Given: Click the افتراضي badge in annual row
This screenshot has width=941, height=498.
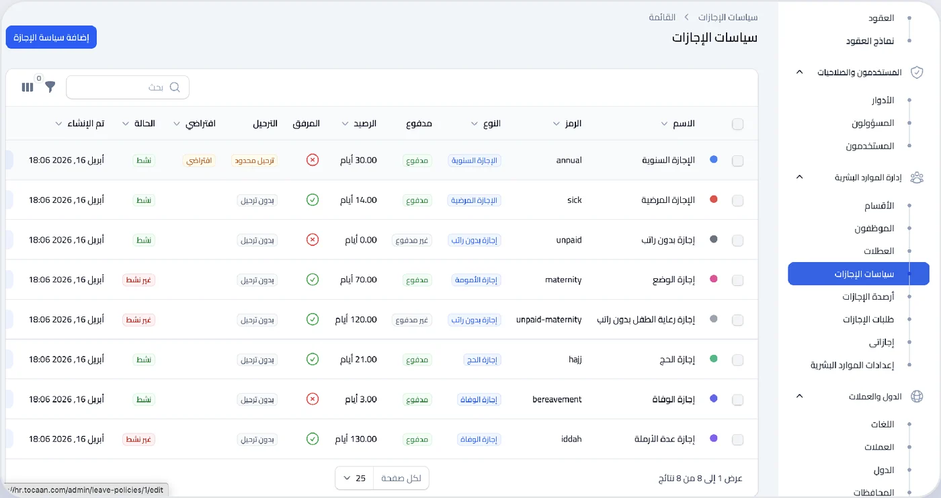Looking at the screenshot, I should 199,161.
